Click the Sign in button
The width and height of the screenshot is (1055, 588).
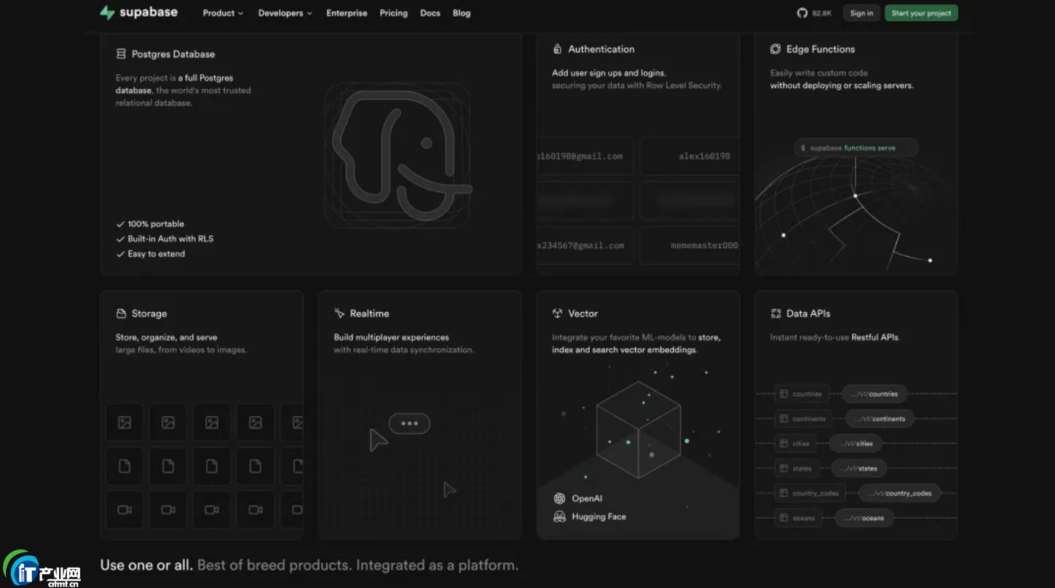click(x=861, y=13)
